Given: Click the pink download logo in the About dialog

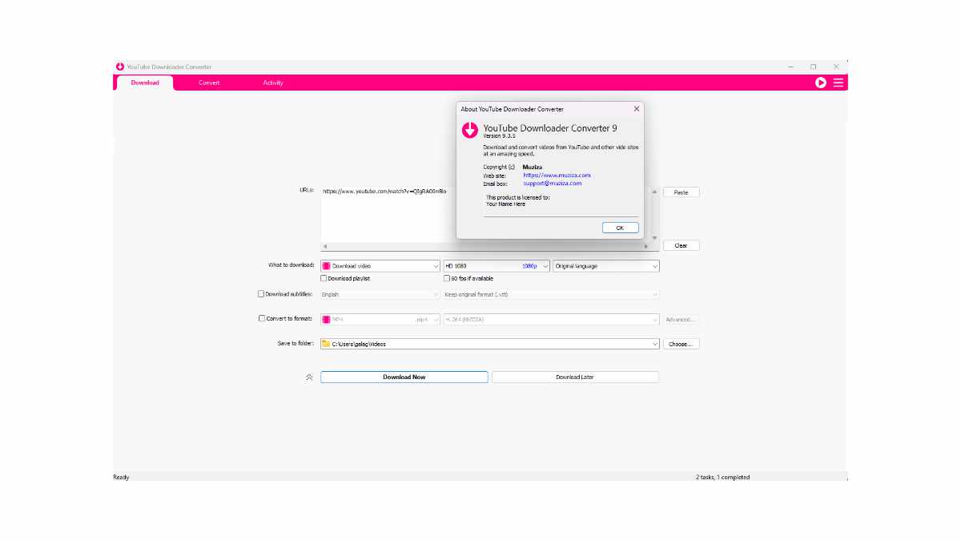Looking at the screenshot, I should (470, 130).
